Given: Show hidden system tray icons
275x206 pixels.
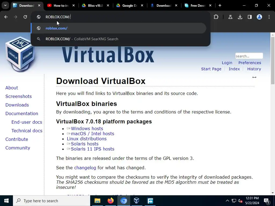Looking at the screenshot, I should click(227, 201).
